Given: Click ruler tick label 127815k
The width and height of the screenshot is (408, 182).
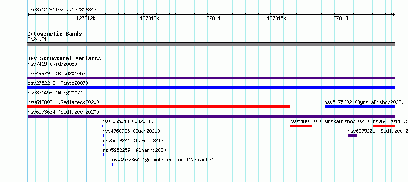Looking at the screenshot, I should coord(276,18).
